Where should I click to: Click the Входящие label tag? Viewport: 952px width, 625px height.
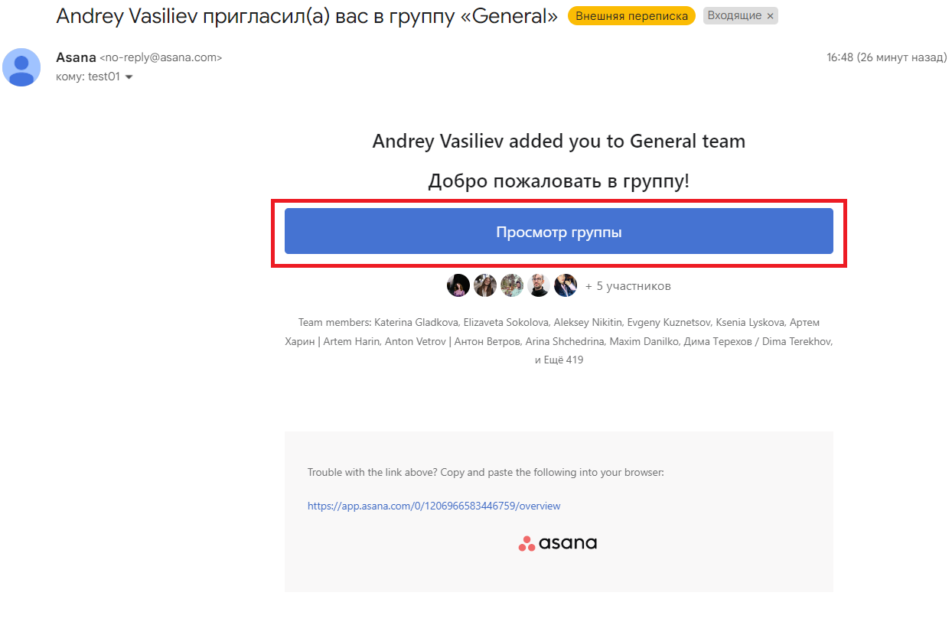[734, 16]
